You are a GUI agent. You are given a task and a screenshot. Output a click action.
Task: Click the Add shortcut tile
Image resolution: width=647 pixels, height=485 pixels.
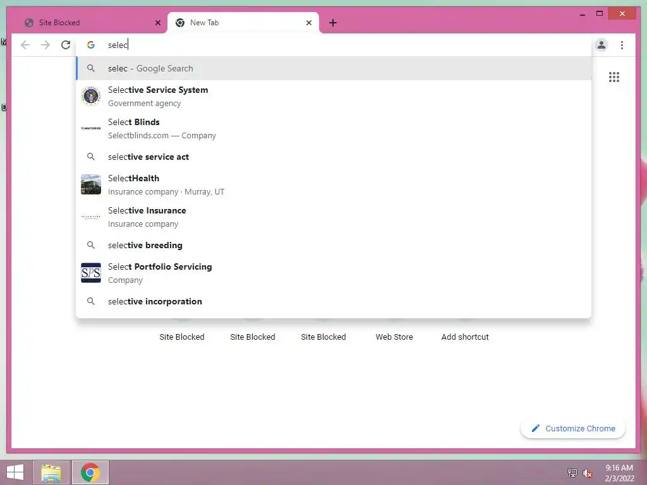point(464,337)
